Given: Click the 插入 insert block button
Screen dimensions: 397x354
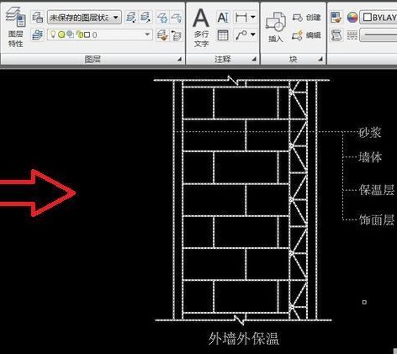Looking at the screenshot, I should point(276,27).
